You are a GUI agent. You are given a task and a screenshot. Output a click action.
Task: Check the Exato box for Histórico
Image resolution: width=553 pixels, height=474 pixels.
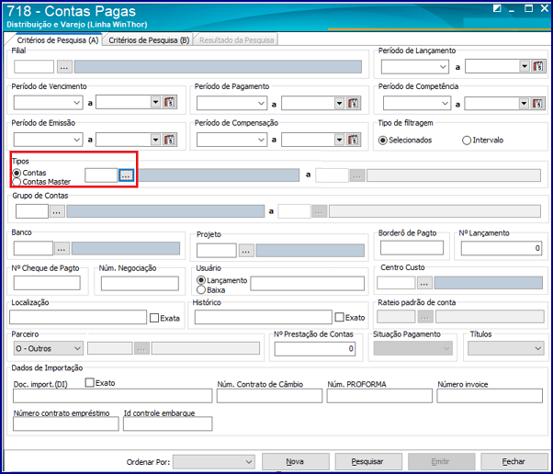pyautogui.click(x=339, y=317)
